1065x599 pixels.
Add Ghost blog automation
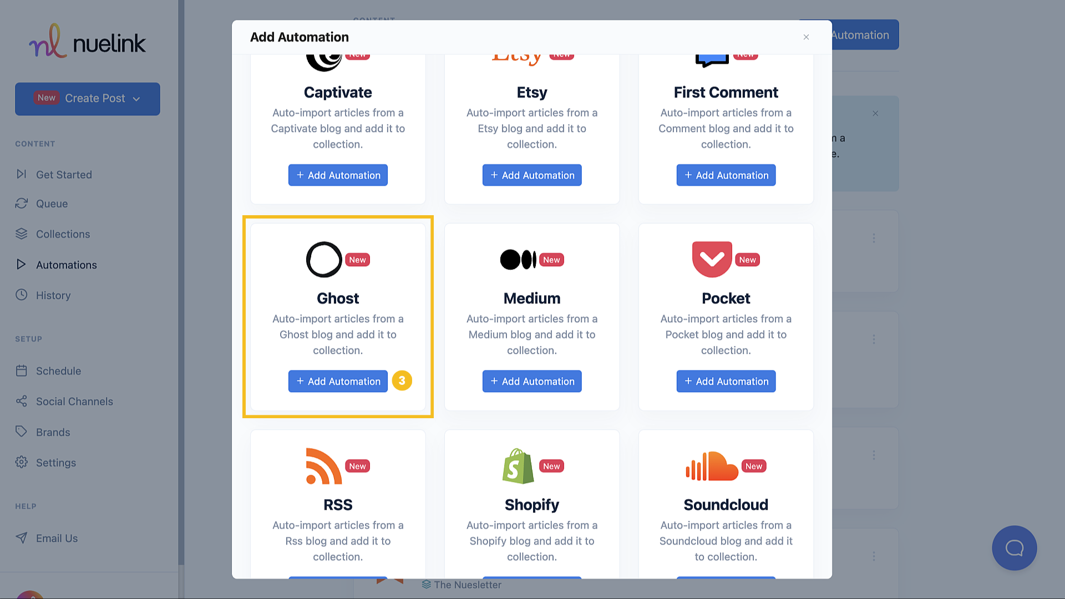pyautogui.click(x=338, y=380)
